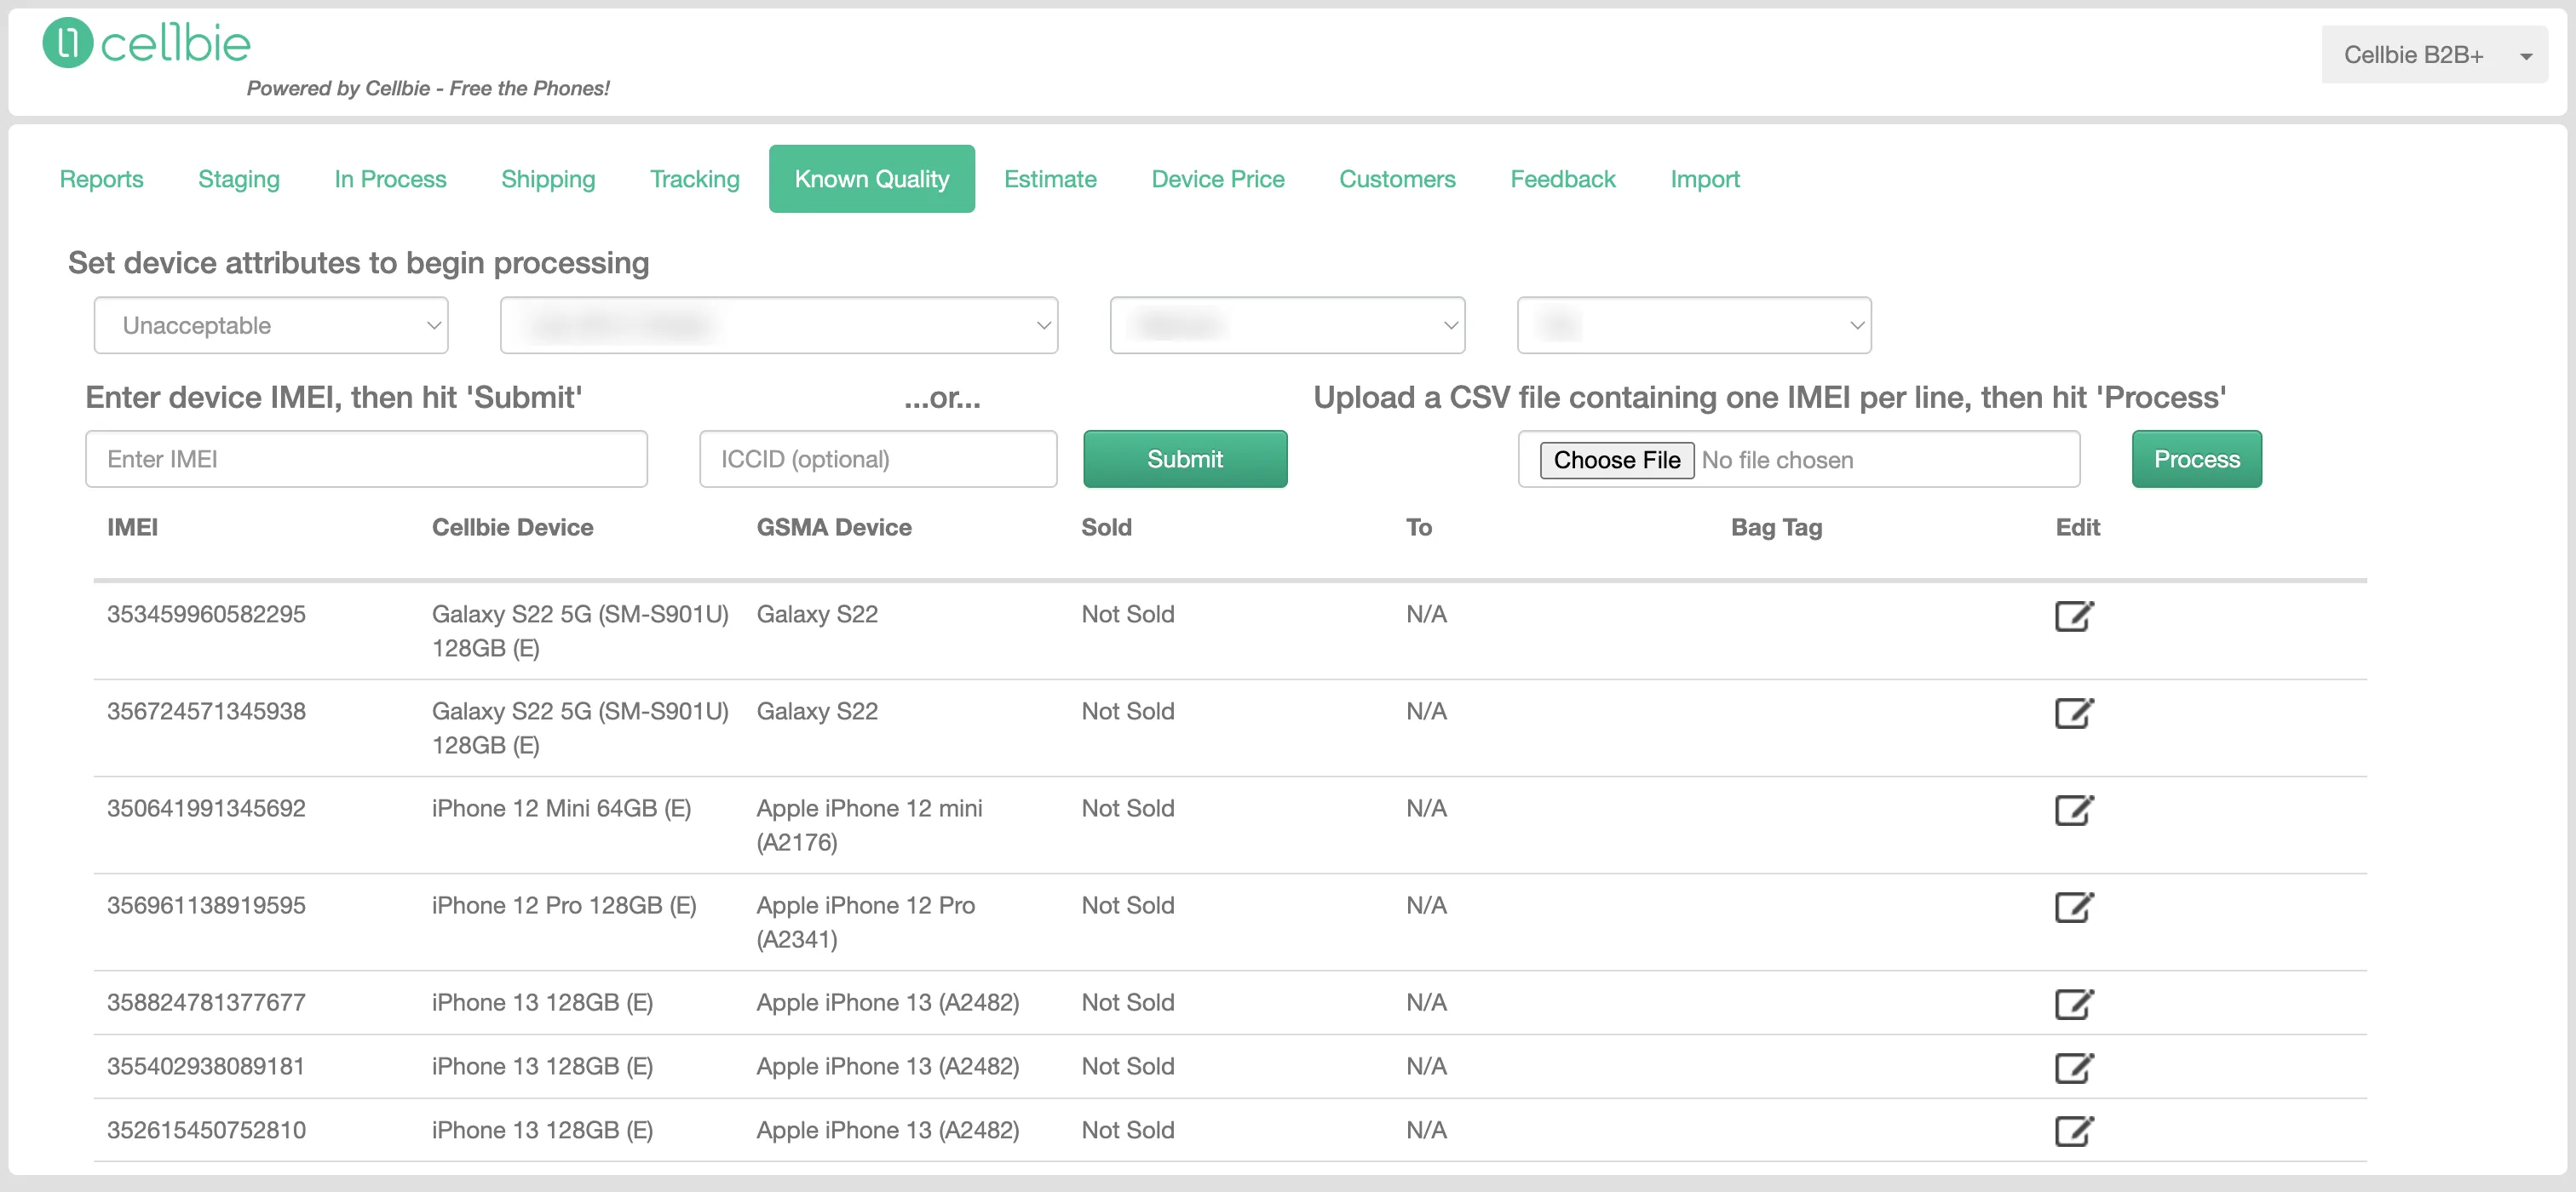The image size is (2576, 1192).
Task: Open the fourth device attribute dropdown
Action: 1694,326
